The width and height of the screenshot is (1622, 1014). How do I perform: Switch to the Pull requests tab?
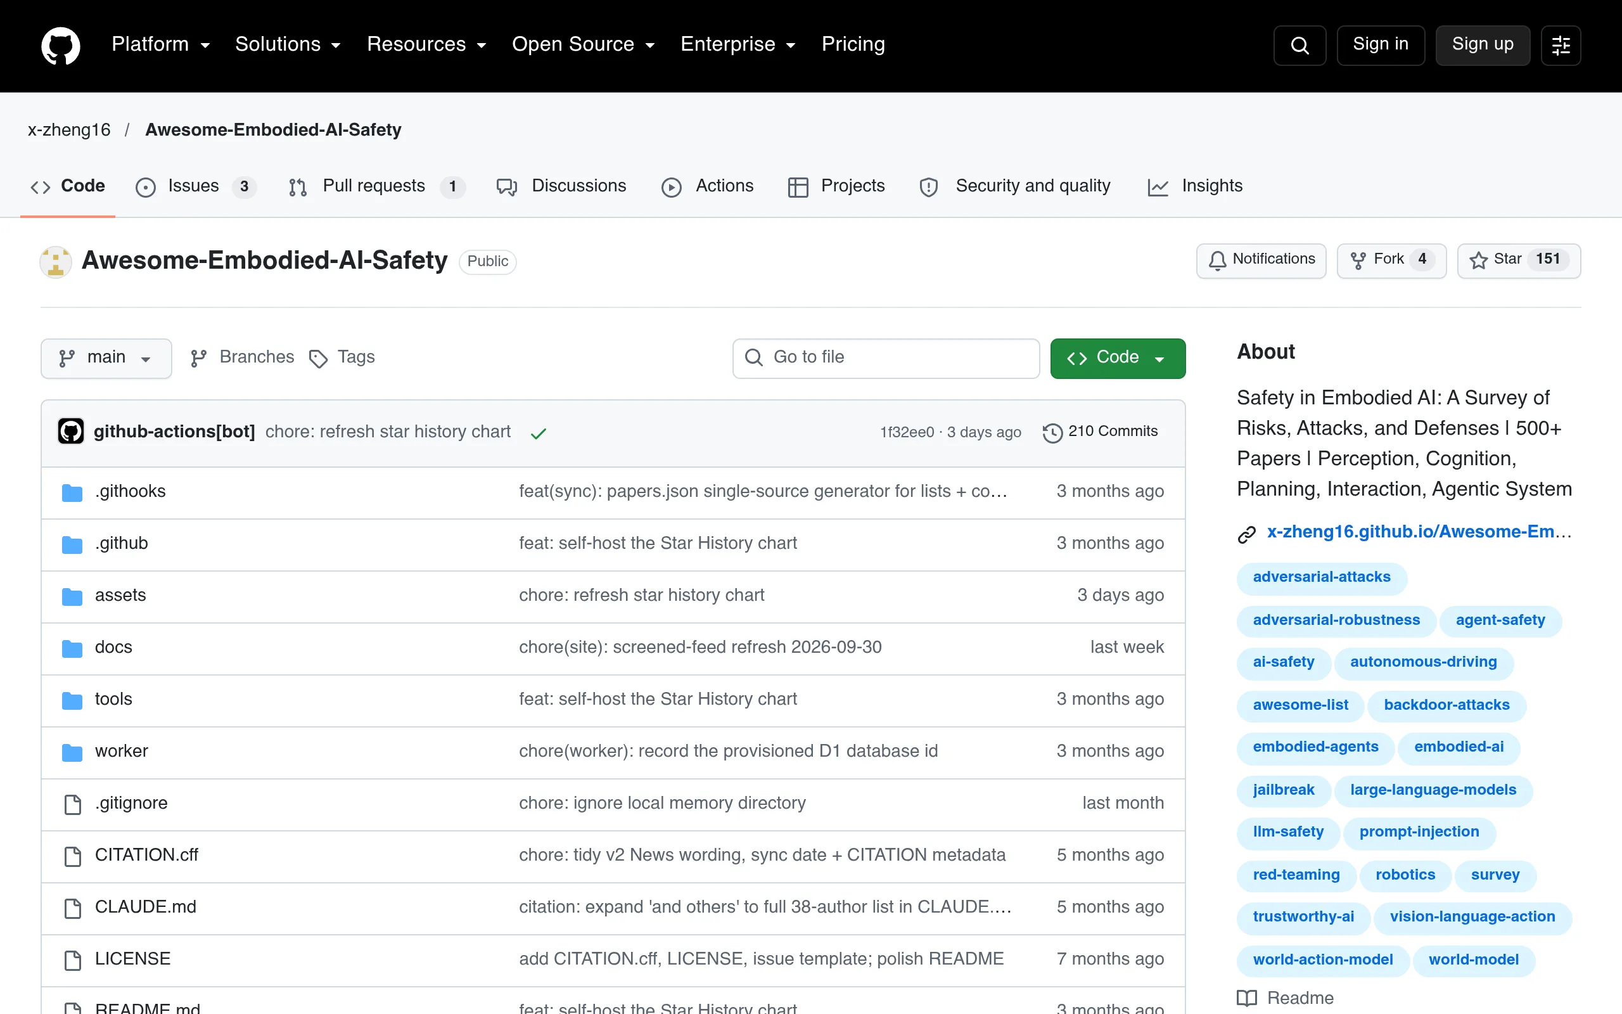click(x=377, y=186)
